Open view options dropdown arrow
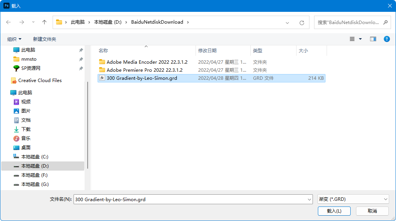The width and height of the screenshot is (396, 221). [361, 39]
